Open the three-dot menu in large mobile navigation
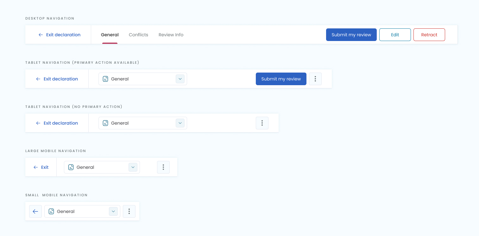Image resolution: width=479 pixels, height=236 pixels. pos(163,167)
